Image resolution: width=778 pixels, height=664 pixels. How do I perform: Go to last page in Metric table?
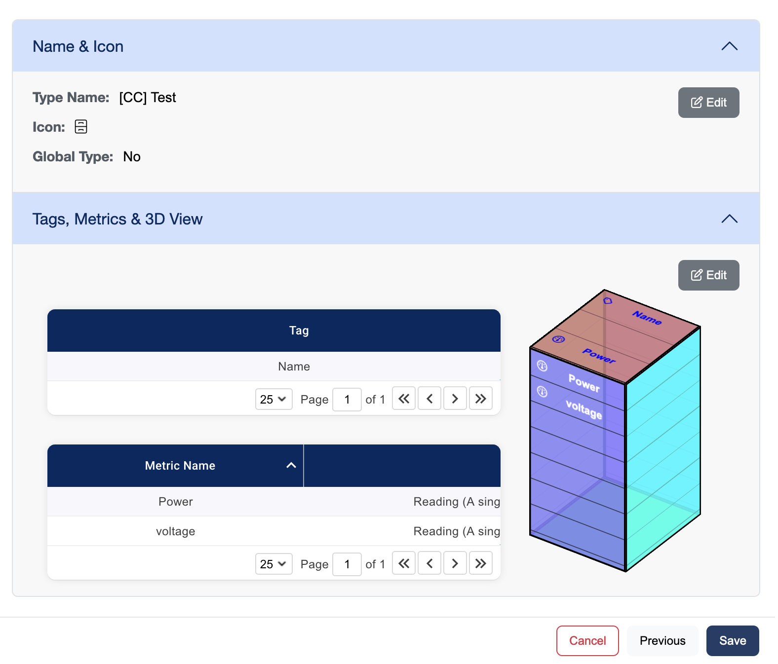tap(480, 563)
